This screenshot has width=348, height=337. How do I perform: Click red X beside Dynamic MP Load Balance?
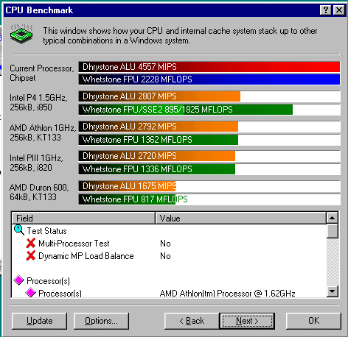[31, 255]
